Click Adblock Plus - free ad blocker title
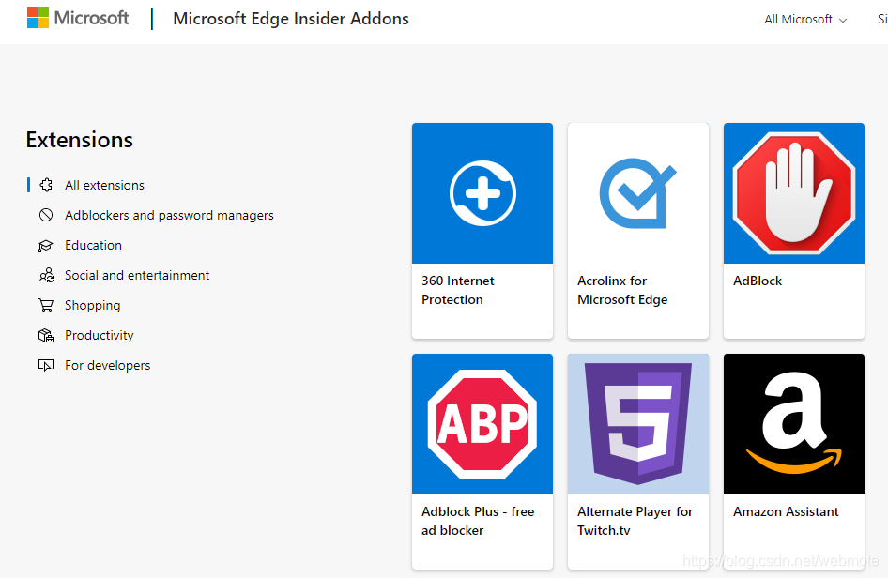The width and height of the screenshot is (888, 578). pos(478,521)
